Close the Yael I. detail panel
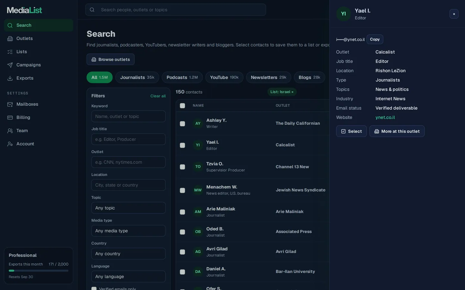 (454, 14)
